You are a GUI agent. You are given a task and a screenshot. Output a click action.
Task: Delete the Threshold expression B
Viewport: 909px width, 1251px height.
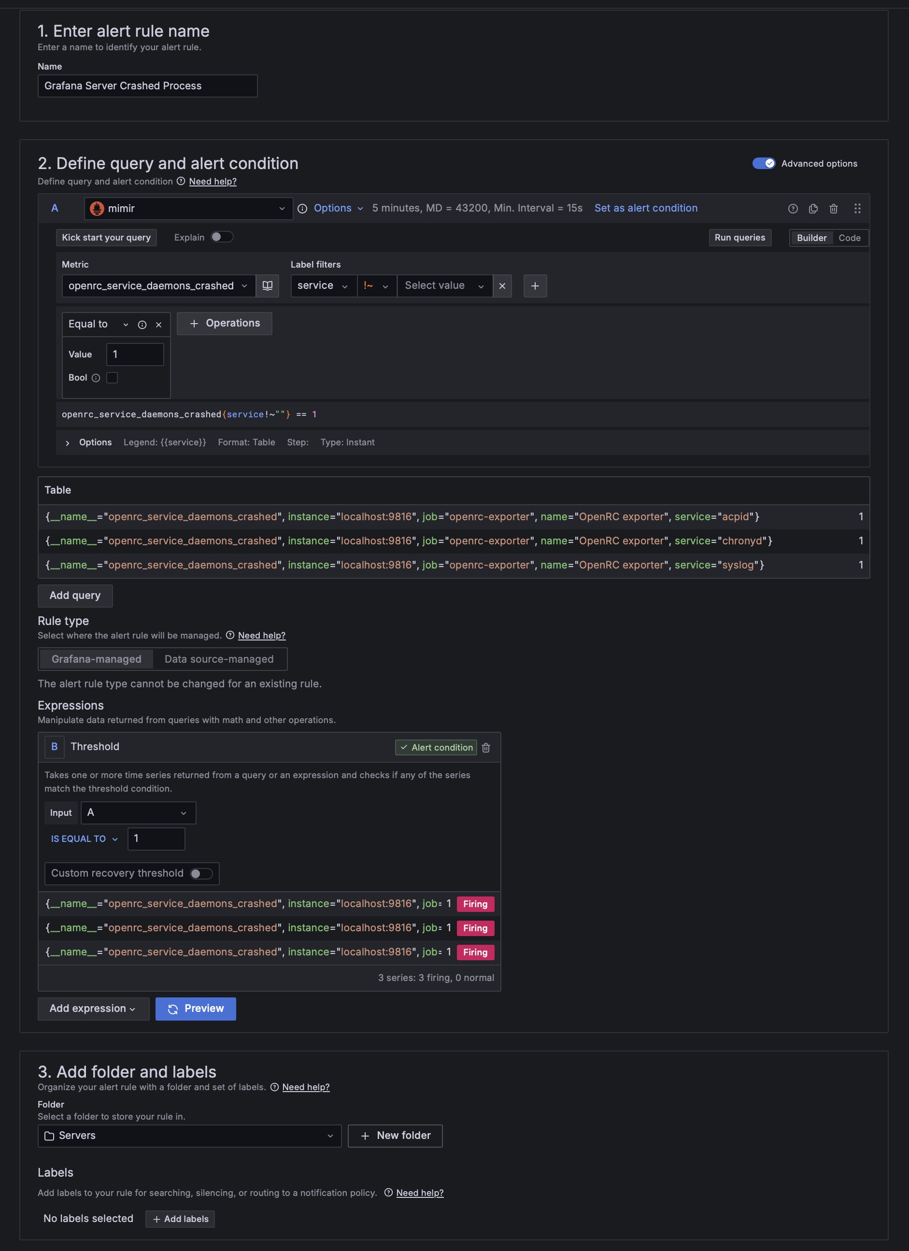tap(486, 747)
